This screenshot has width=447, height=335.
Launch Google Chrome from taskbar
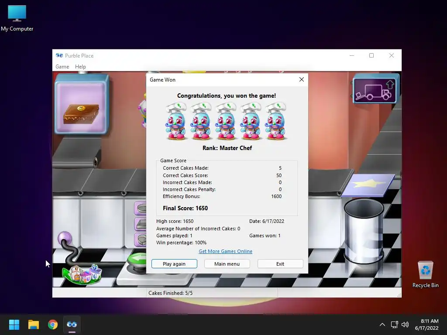coord(53,325)
